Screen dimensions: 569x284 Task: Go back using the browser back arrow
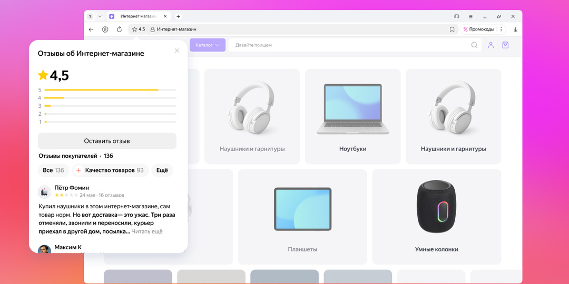(91, 29)
